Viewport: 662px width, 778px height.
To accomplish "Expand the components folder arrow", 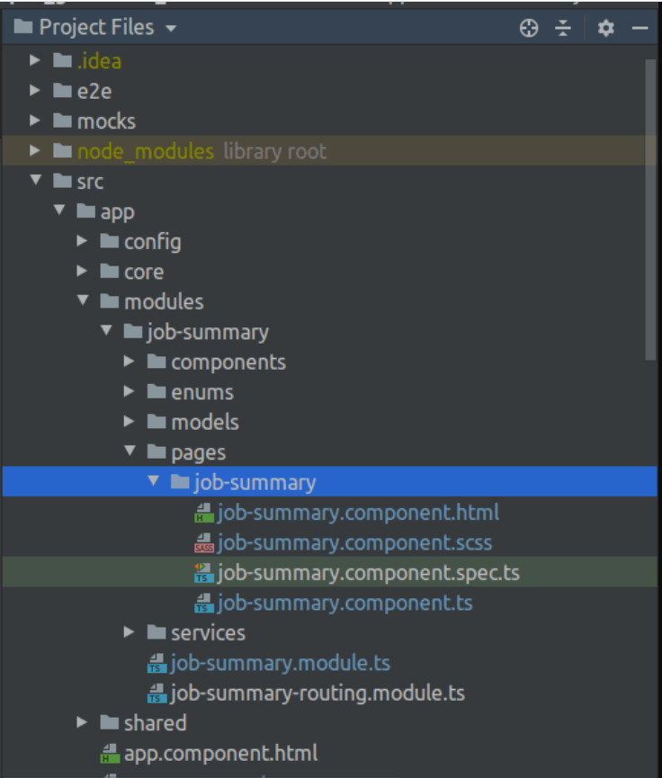I will 130,362.
